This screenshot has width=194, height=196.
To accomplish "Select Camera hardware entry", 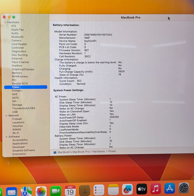I will point(16,41).
